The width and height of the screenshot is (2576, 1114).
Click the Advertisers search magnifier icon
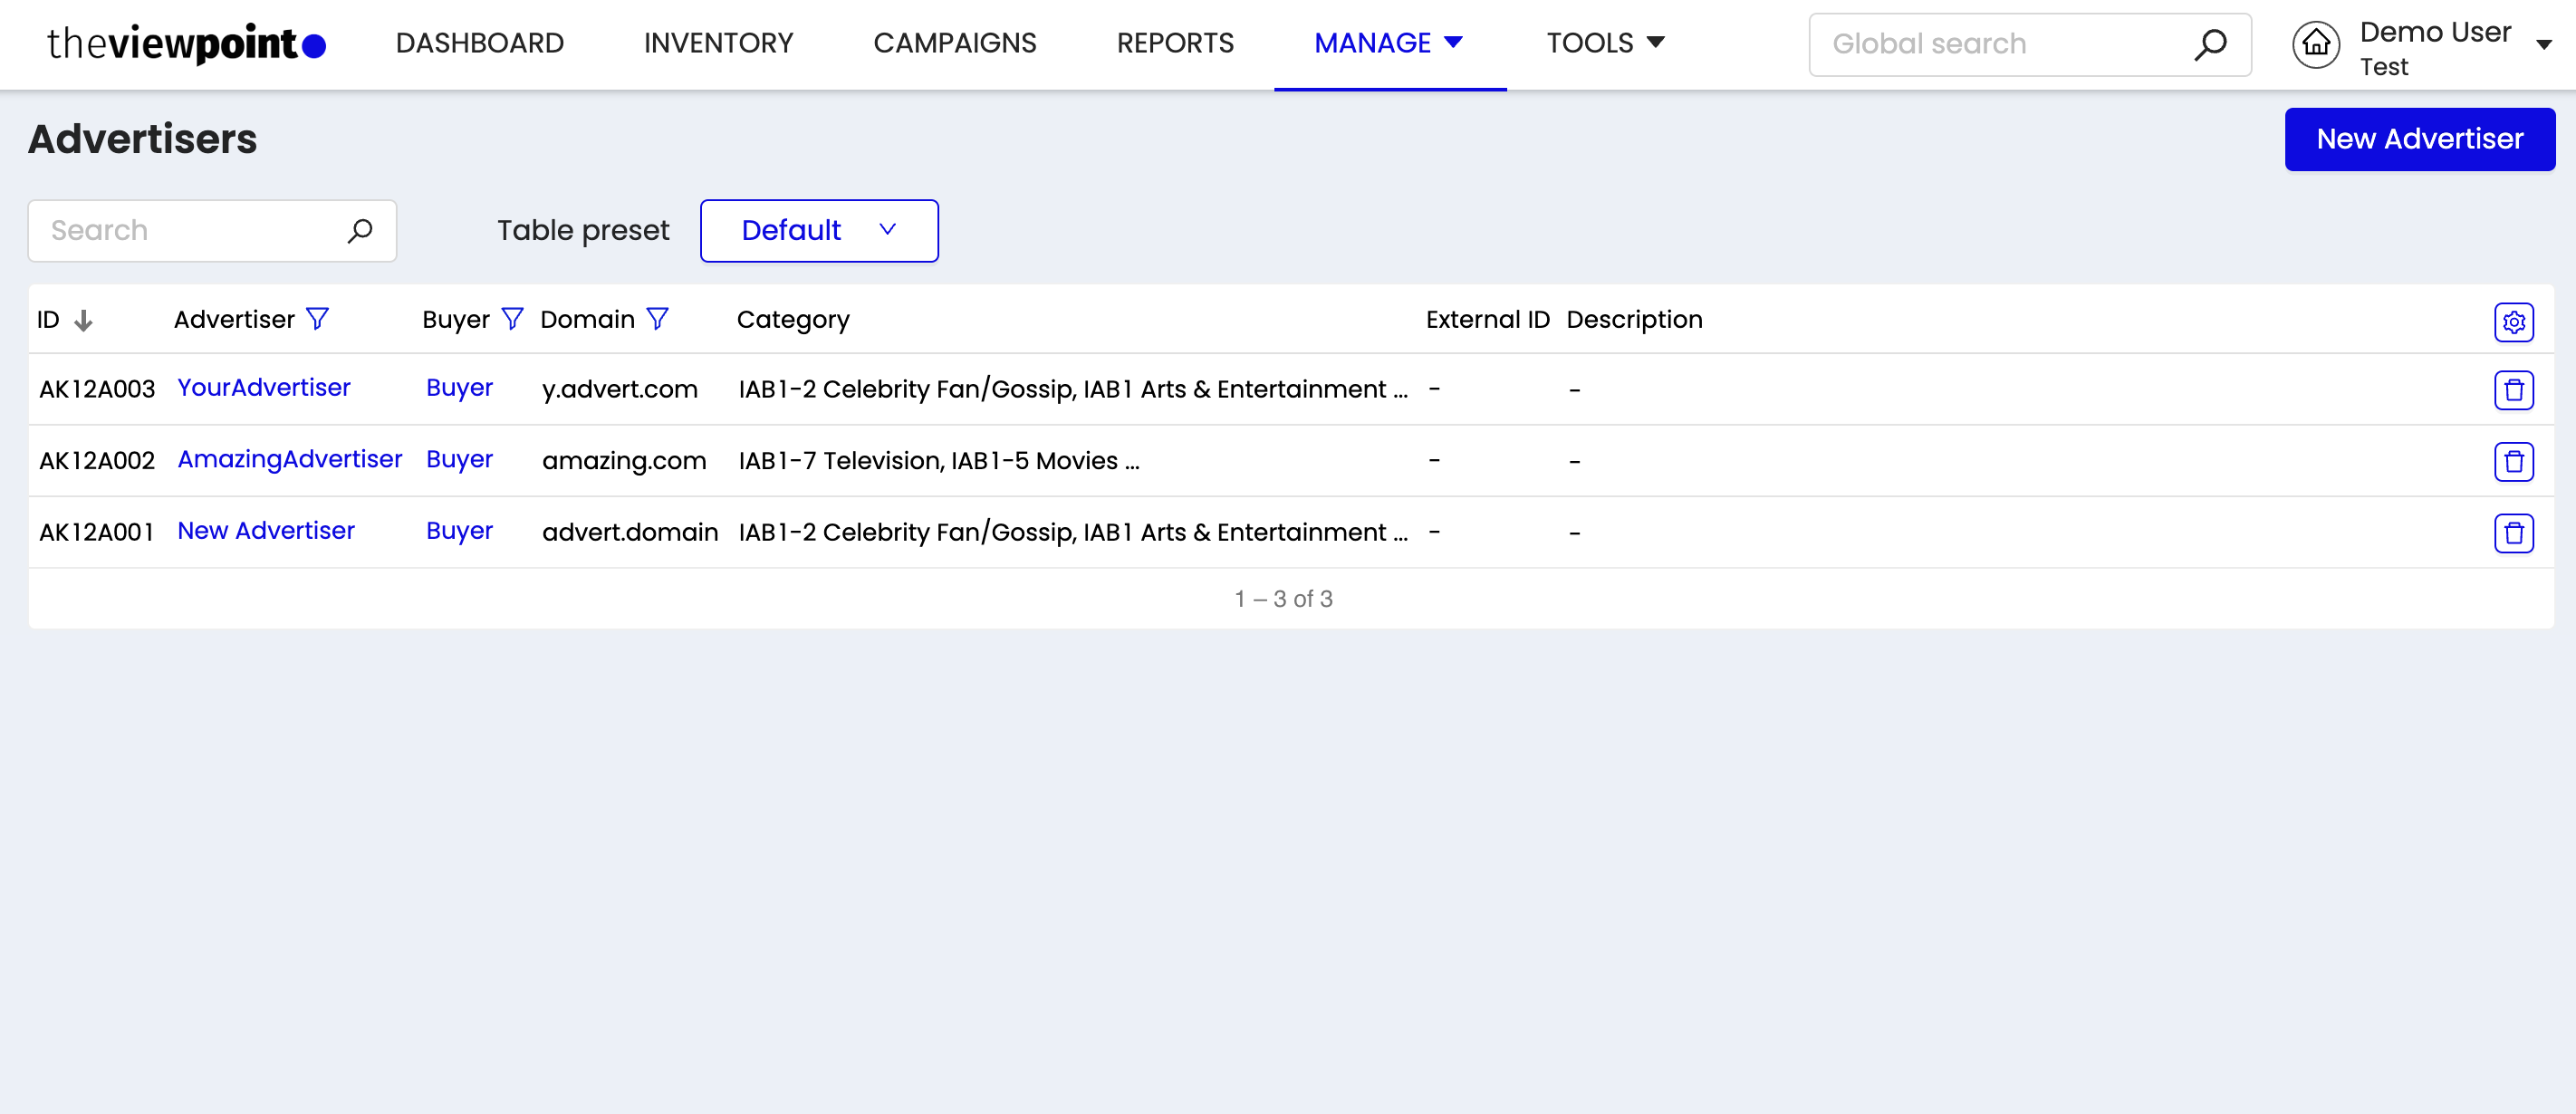click(360, 231)
